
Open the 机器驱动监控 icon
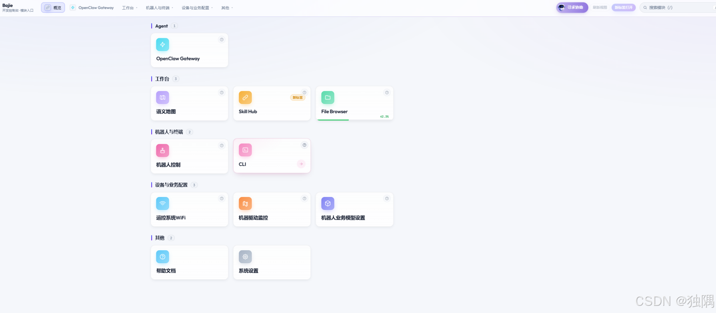click(245, 203)
